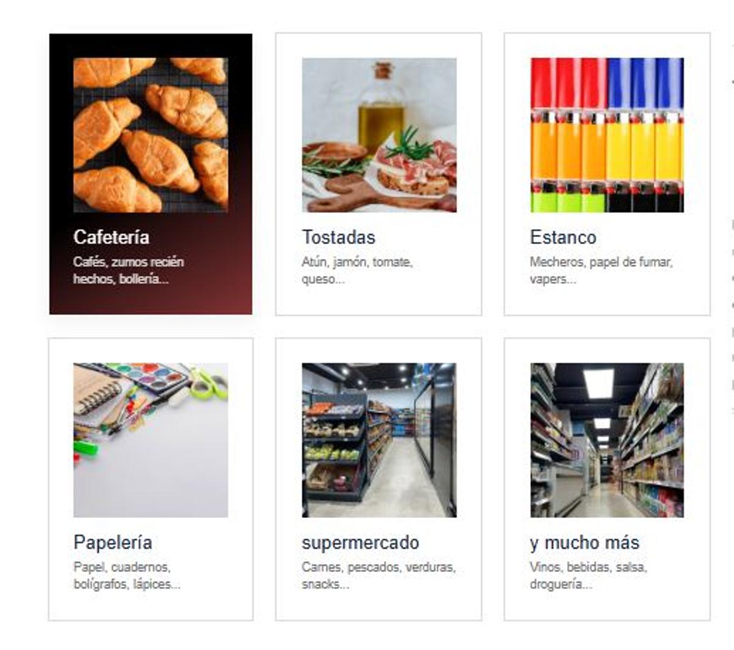
Task: Open the store shelves aisle photo
Action: (607, 440)
